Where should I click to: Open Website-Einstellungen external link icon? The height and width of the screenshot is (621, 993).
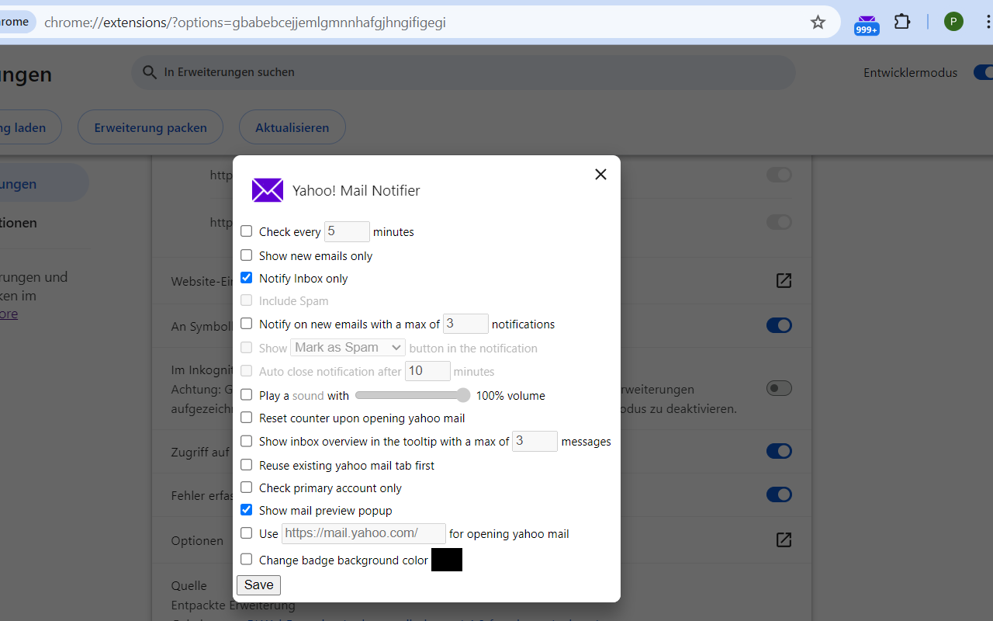coord(784,280)
